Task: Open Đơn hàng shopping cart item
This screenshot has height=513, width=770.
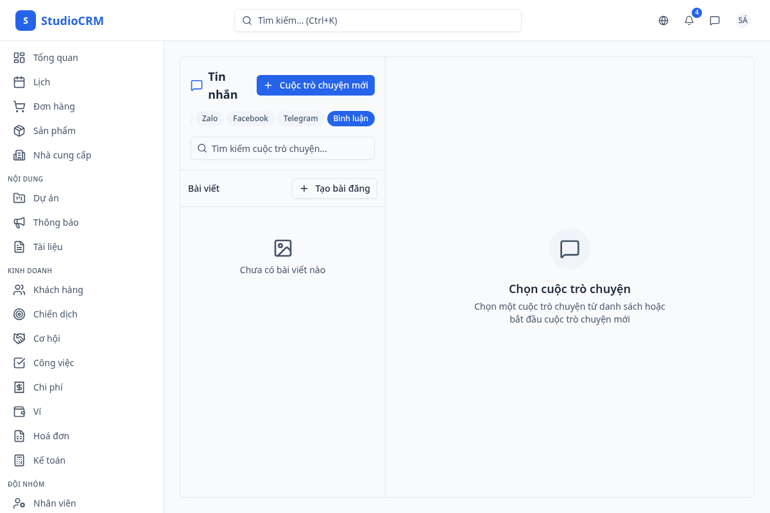Action: point(54,106)
